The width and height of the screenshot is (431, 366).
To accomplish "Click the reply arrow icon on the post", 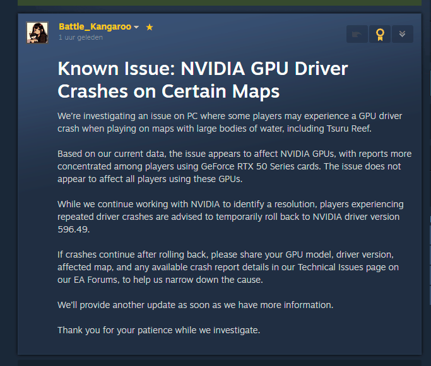I will 357,34.
